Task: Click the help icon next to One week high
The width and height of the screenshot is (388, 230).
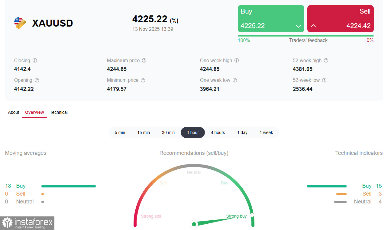Action: (x=237, y=60)
